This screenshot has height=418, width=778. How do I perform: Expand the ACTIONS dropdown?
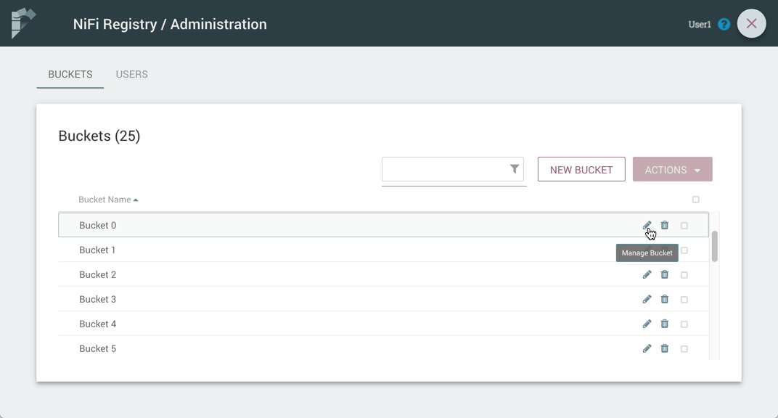tap(672, 170)
